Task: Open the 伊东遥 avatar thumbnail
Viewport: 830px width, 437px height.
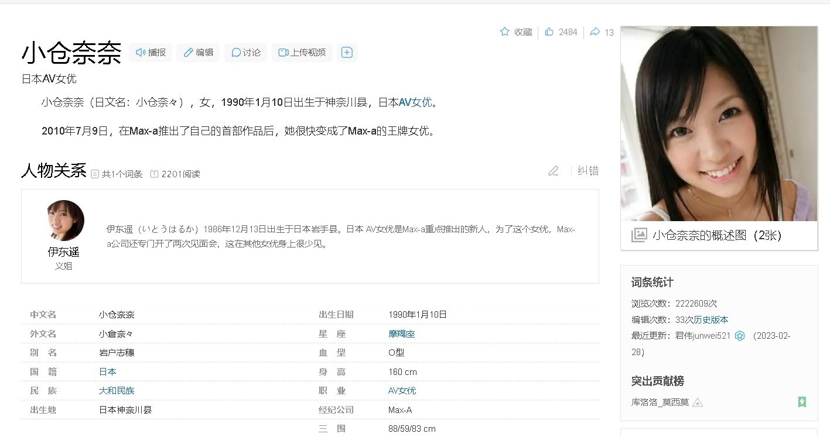Action: coord(65,221)
